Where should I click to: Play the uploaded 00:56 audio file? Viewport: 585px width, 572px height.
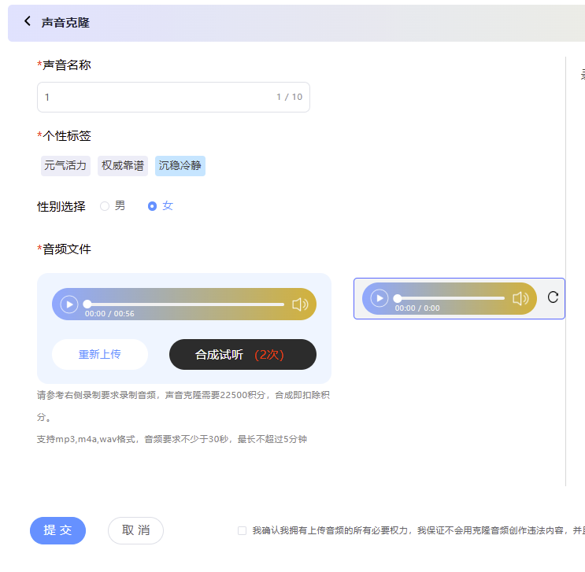[69, 304]
